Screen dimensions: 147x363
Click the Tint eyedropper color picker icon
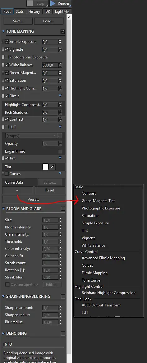(53, 167)
